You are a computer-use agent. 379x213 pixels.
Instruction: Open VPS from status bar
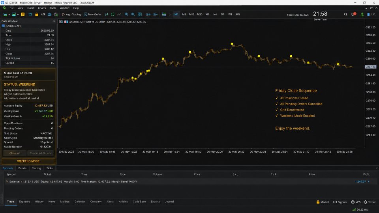point(356,202)
